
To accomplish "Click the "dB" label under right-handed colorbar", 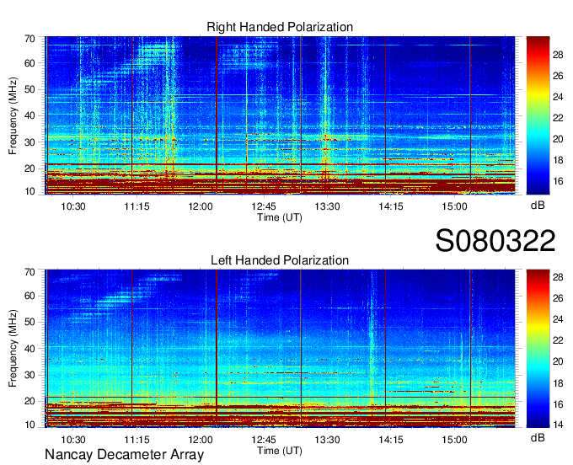I will click(x=538, y=206).
